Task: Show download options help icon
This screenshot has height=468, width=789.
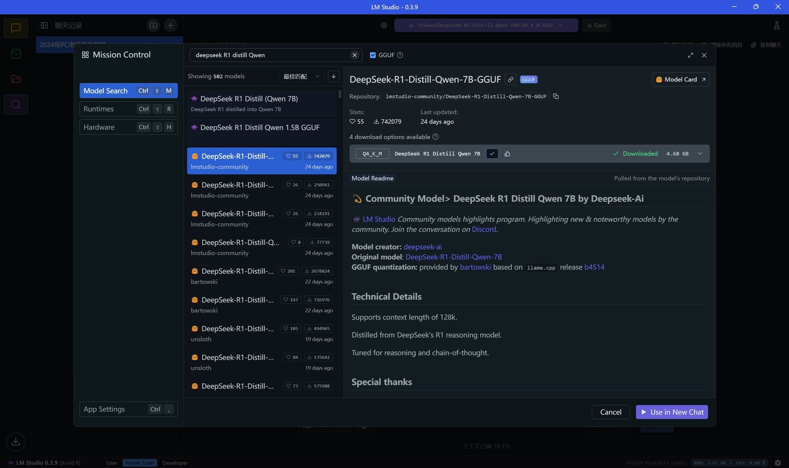Action: tap(436, 137)
